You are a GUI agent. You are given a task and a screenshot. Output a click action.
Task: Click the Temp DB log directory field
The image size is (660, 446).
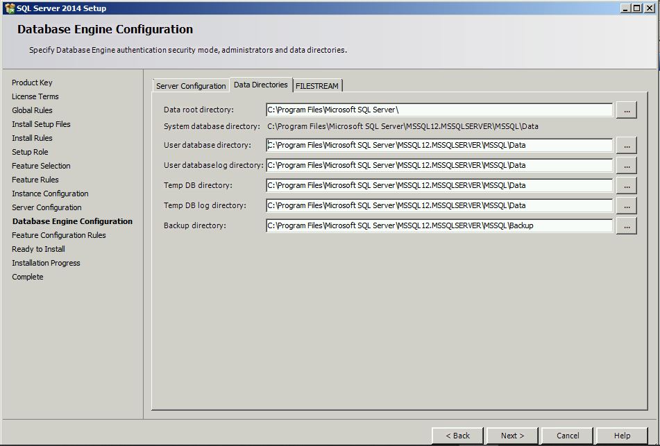tap(439, 206)
